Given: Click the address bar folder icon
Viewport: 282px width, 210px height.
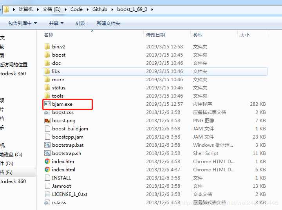Looking at the screenshot, I should tap(7, 9).
